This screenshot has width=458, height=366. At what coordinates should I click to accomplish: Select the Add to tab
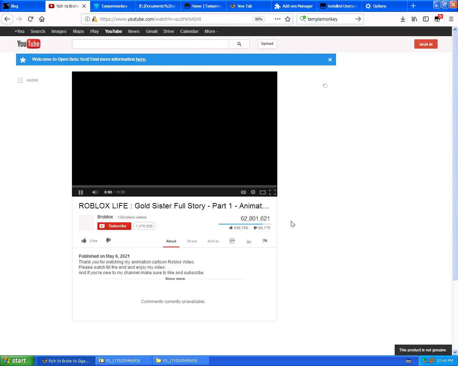[x=213, y=241]
